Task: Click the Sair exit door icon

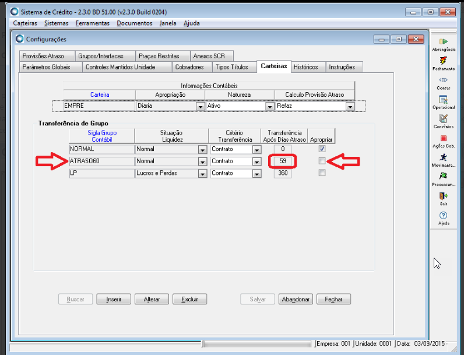Action: coord(443,196)
